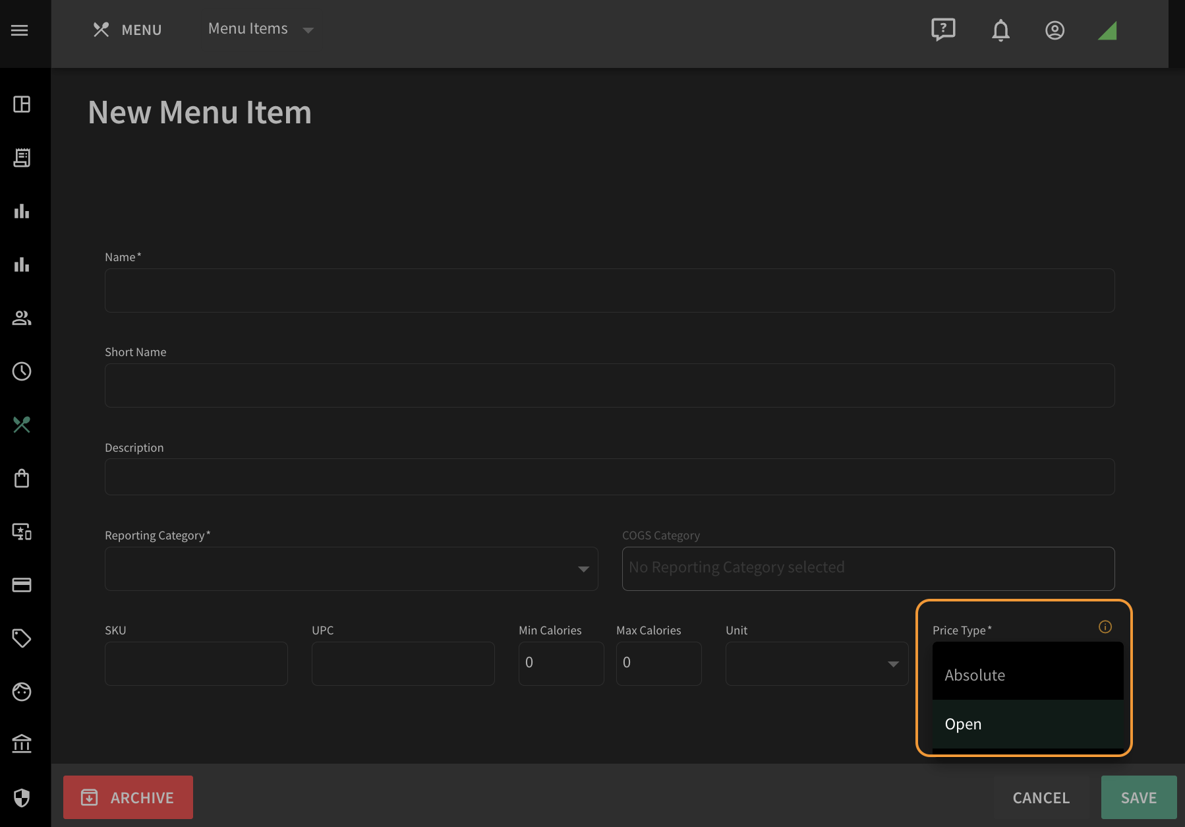Select Absolute price type option
Viewport: 1185px width, 827px height.
1027,675
